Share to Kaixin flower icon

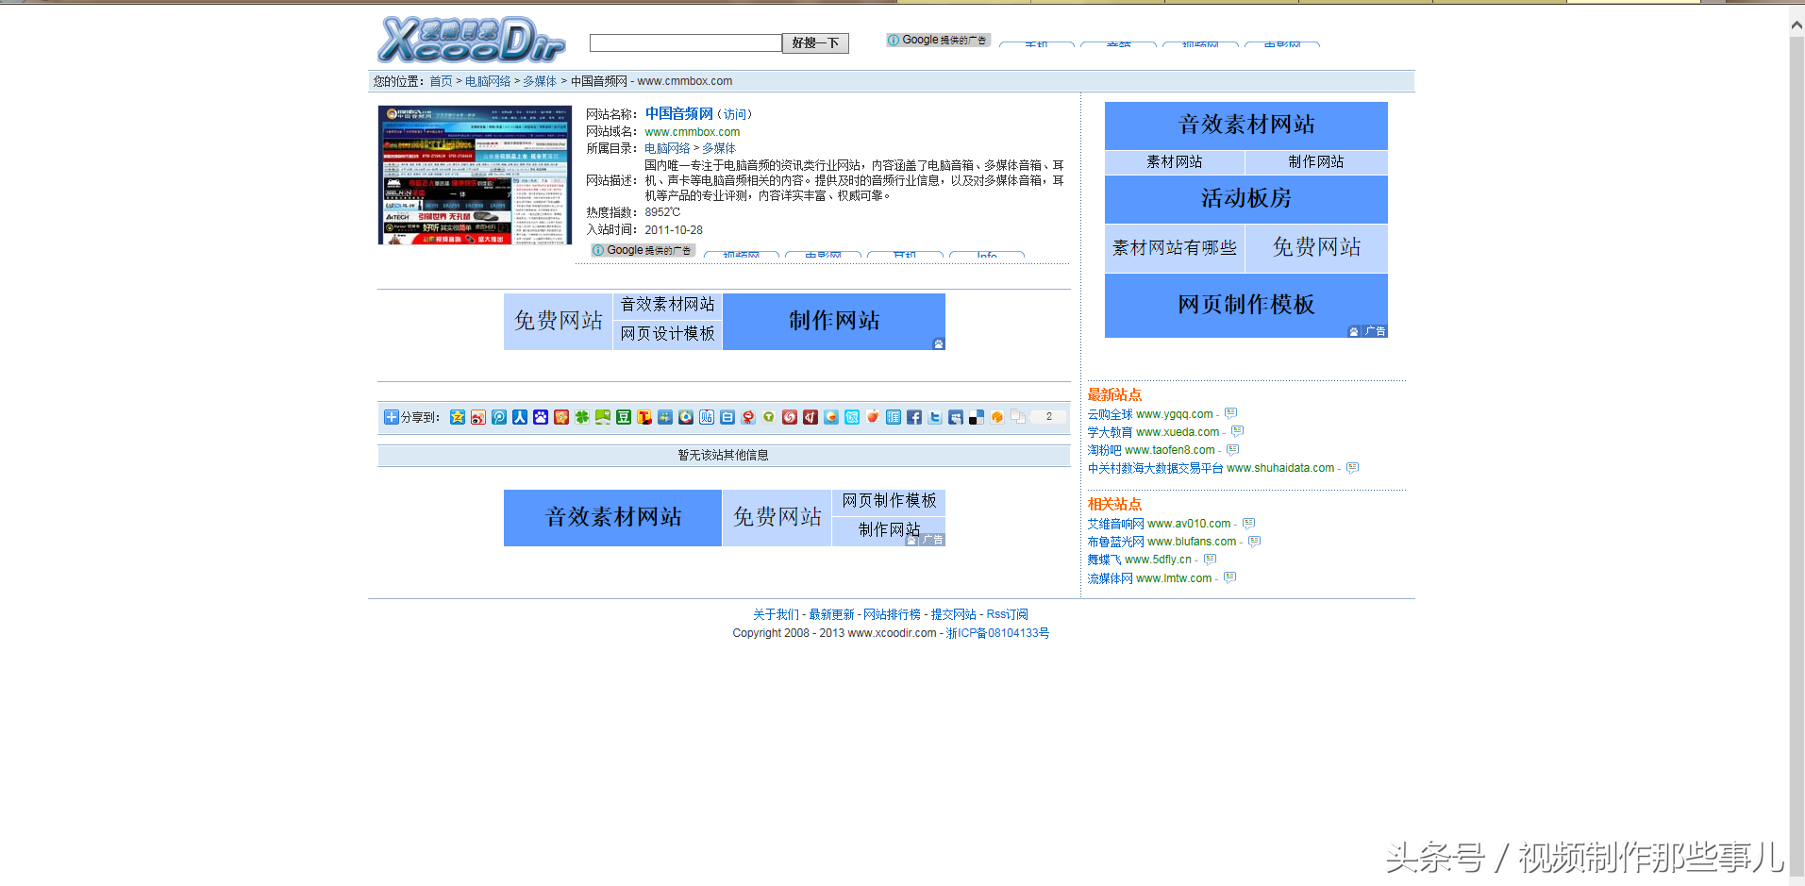tap(561, 417)
